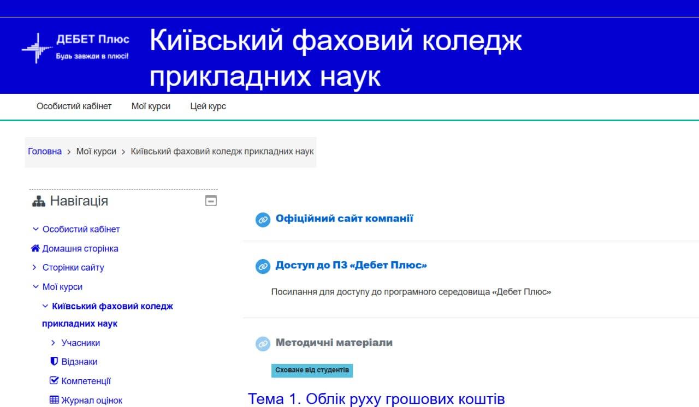
Task: Expand the Учасники tree node
Action: [x=54, y=343]
